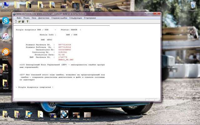Select the Яндекс.Диск desktop shortcut
This screenshot has width=200, height=125.
[29, 115]
